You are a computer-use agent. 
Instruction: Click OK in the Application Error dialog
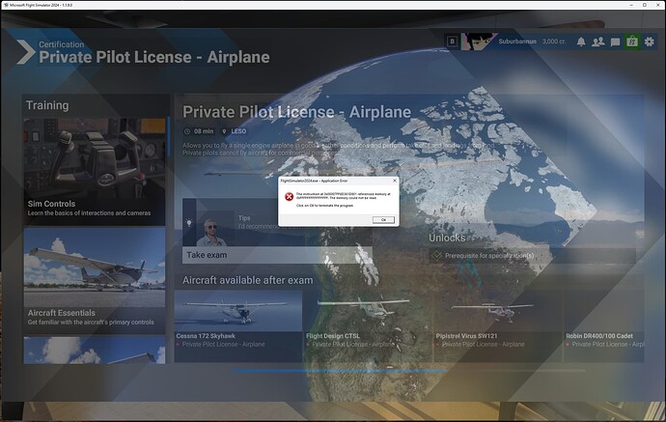coord(383,220)
